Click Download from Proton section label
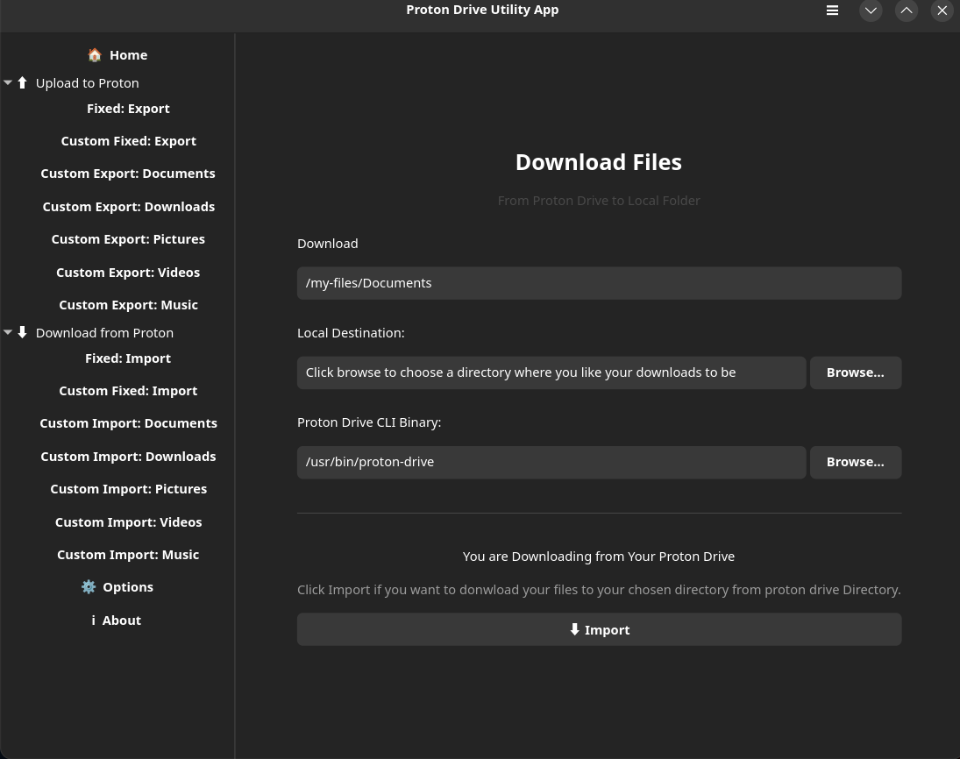The height and width of the screenshot is (759, 960). (104, 332)
